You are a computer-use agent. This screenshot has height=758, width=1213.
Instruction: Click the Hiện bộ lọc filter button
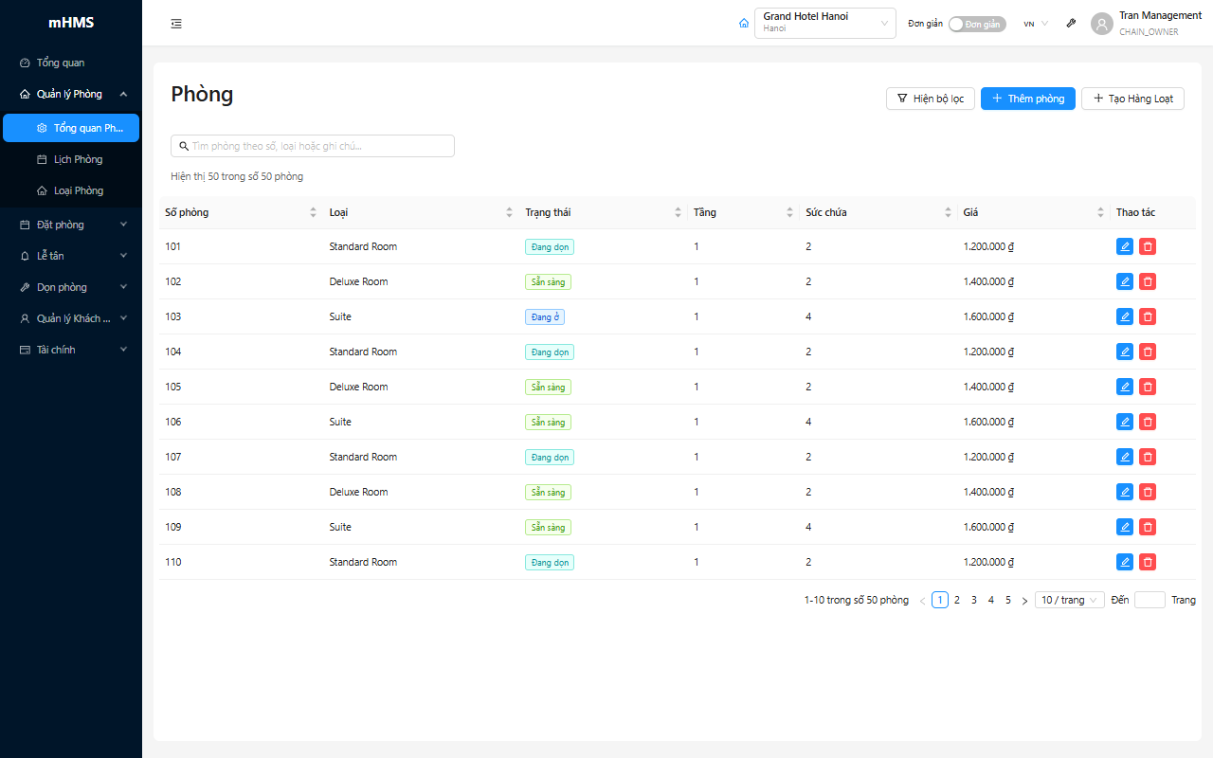pyautogui.click(x=931, y=99)
